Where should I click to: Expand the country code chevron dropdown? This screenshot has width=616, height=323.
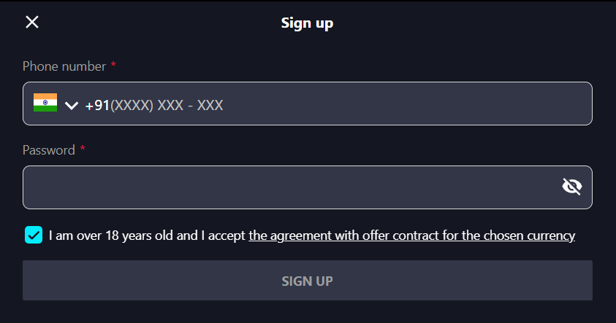point(72,106)
